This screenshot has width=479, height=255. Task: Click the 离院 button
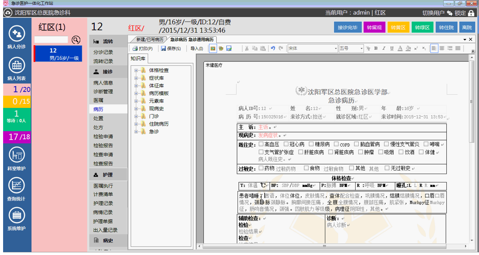pyautogui.click(x=467, y=27)
